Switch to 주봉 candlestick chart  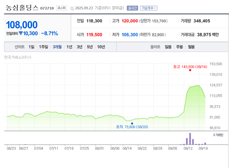click(x=179, y=47)
